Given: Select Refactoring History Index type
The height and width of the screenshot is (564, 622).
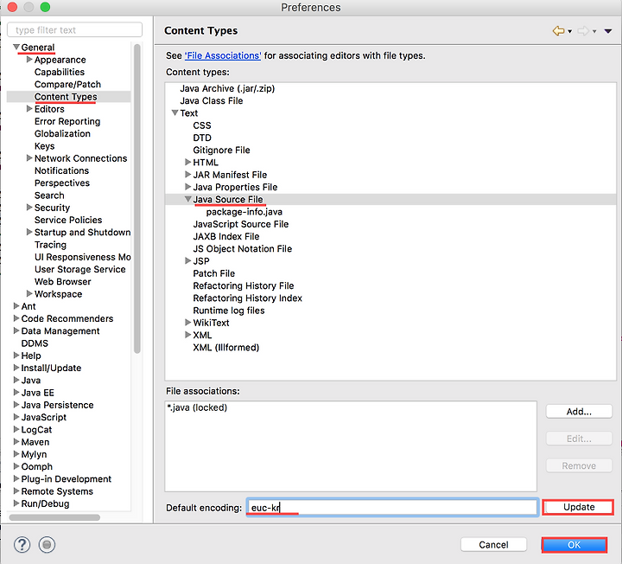Looking at the screenshot, I should pos(248,298).
